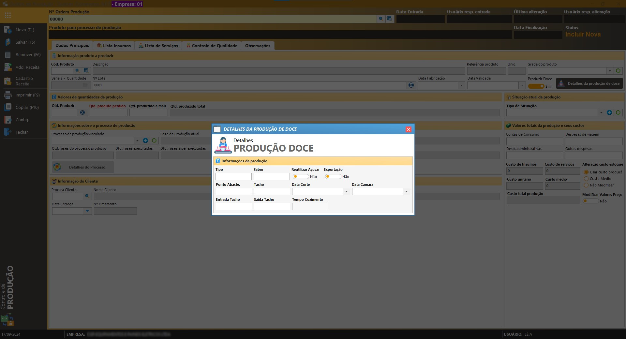This screenshot has height=339, width=626.
Task: Click the Detalhes do Processo button
Action: point(83,167)
